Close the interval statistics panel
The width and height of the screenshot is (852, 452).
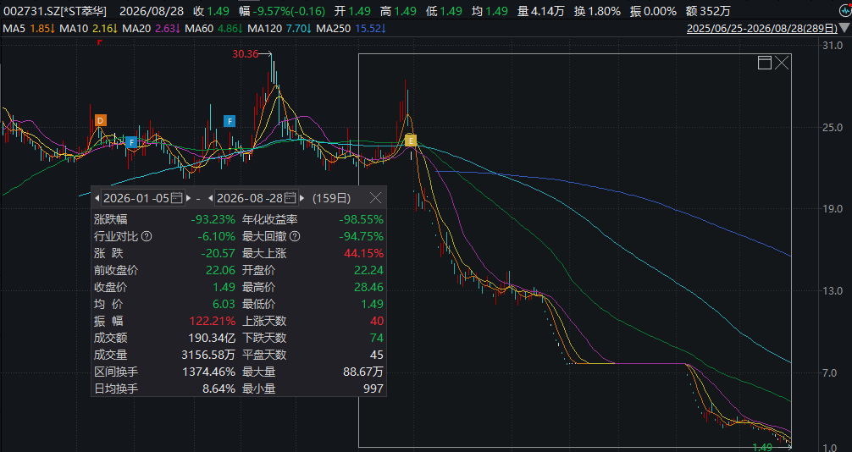pos(375,198)
